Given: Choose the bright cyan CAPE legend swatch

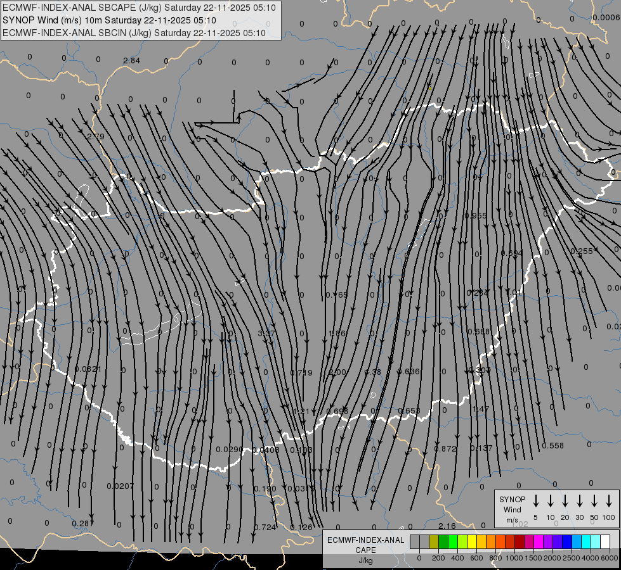Looking at the screenshot, I should (585, 541).
